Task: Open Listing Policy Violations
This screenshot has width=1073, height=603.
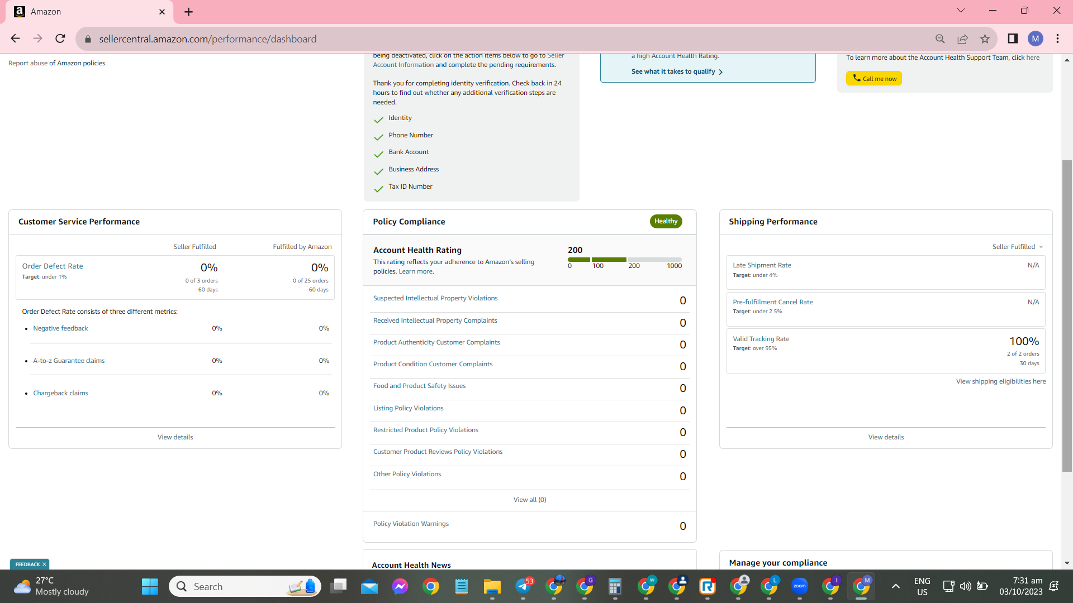Action: click(409, 408)
